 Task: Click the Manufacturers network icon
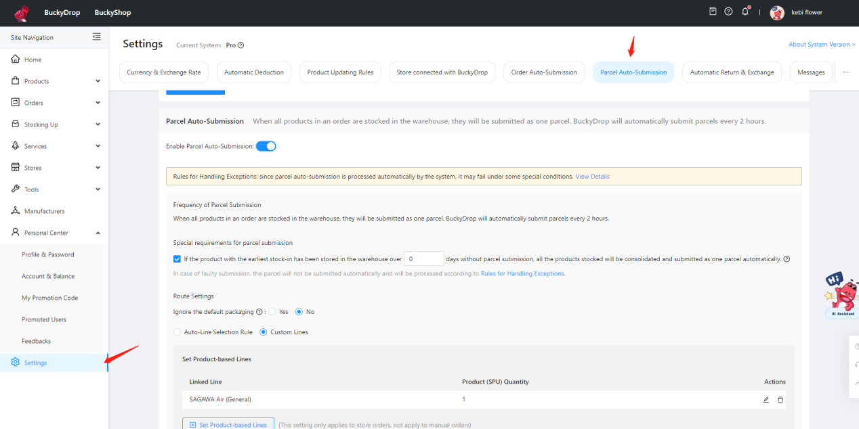click(x=16, y=211)
